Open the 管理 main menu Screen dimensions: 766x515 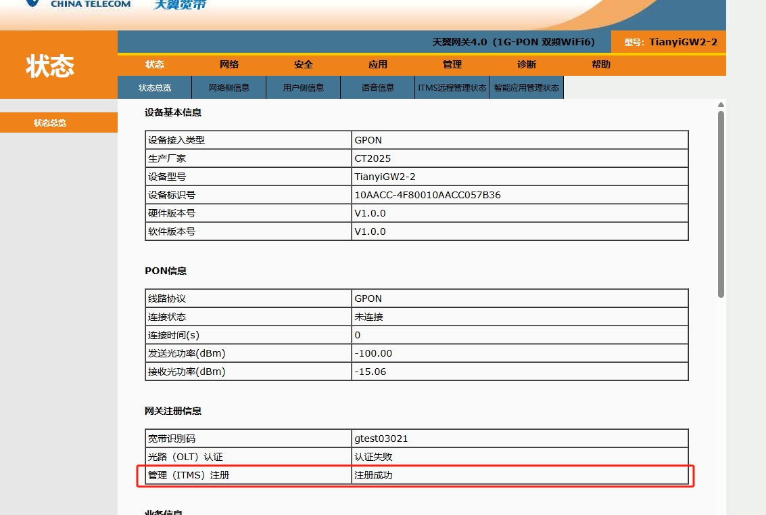(452, 64)
